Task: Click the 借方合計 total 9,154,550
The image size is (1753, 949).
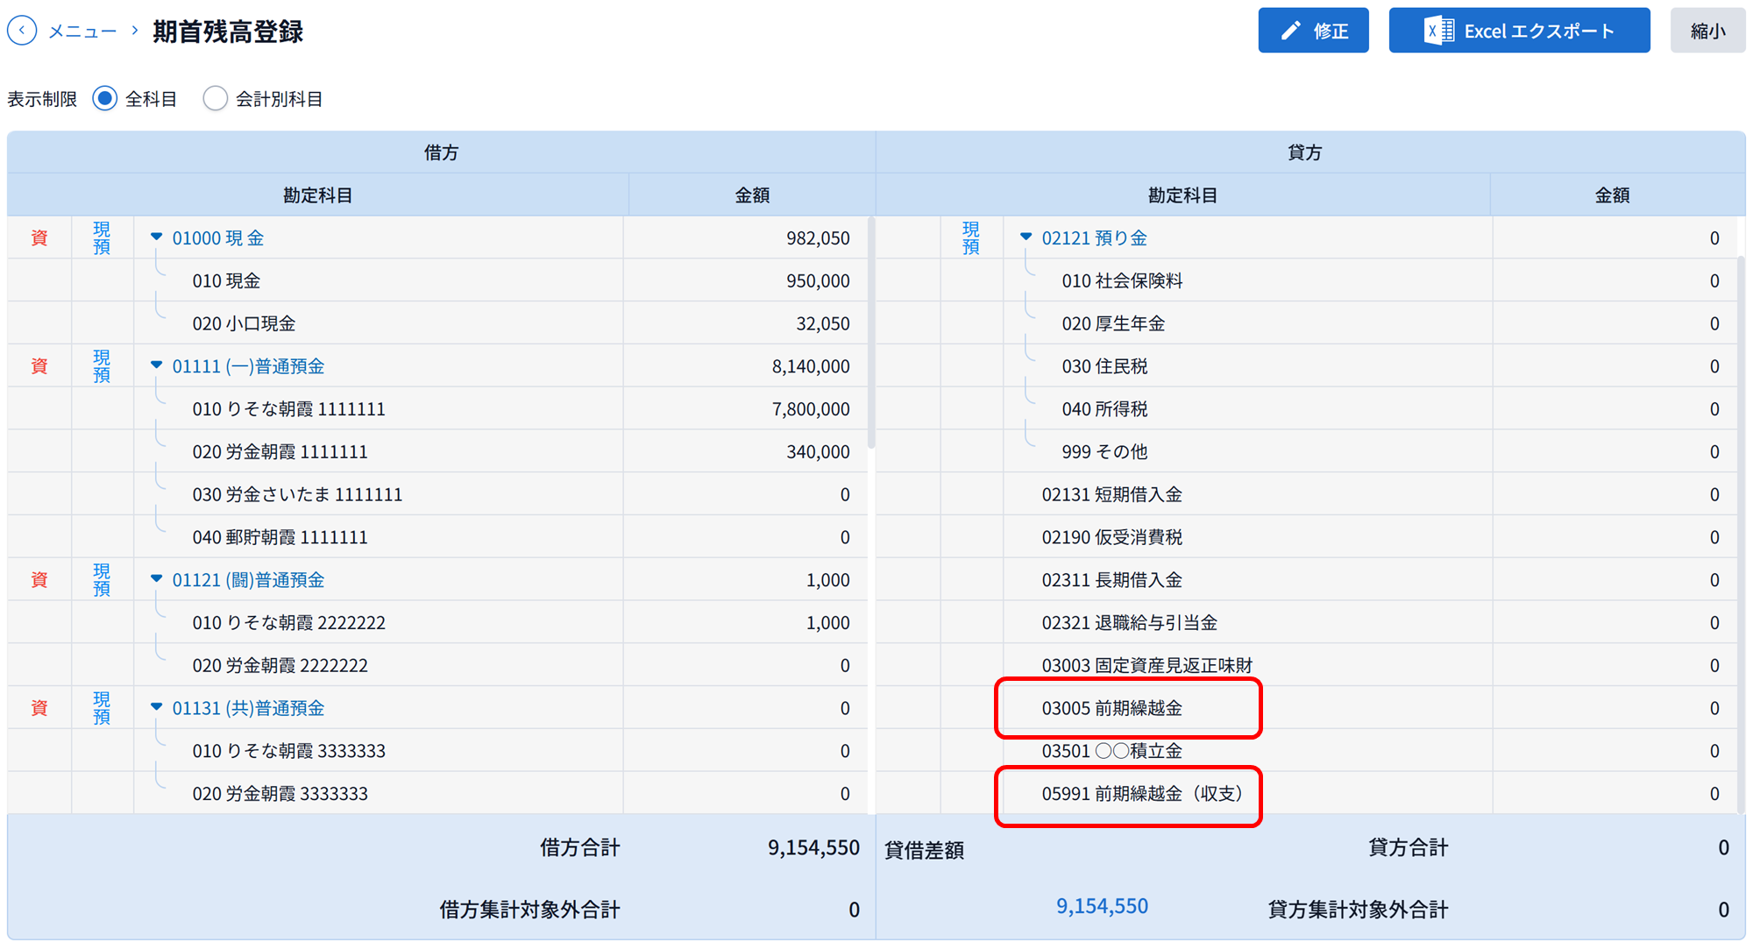Action: [x=813, y=847]
